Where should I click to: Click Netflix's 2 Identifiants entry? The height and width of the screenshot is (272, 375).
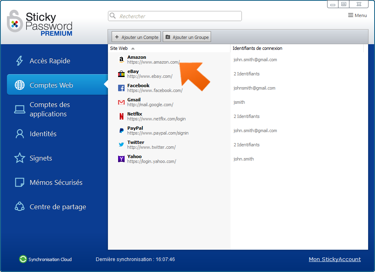[247, 116]
